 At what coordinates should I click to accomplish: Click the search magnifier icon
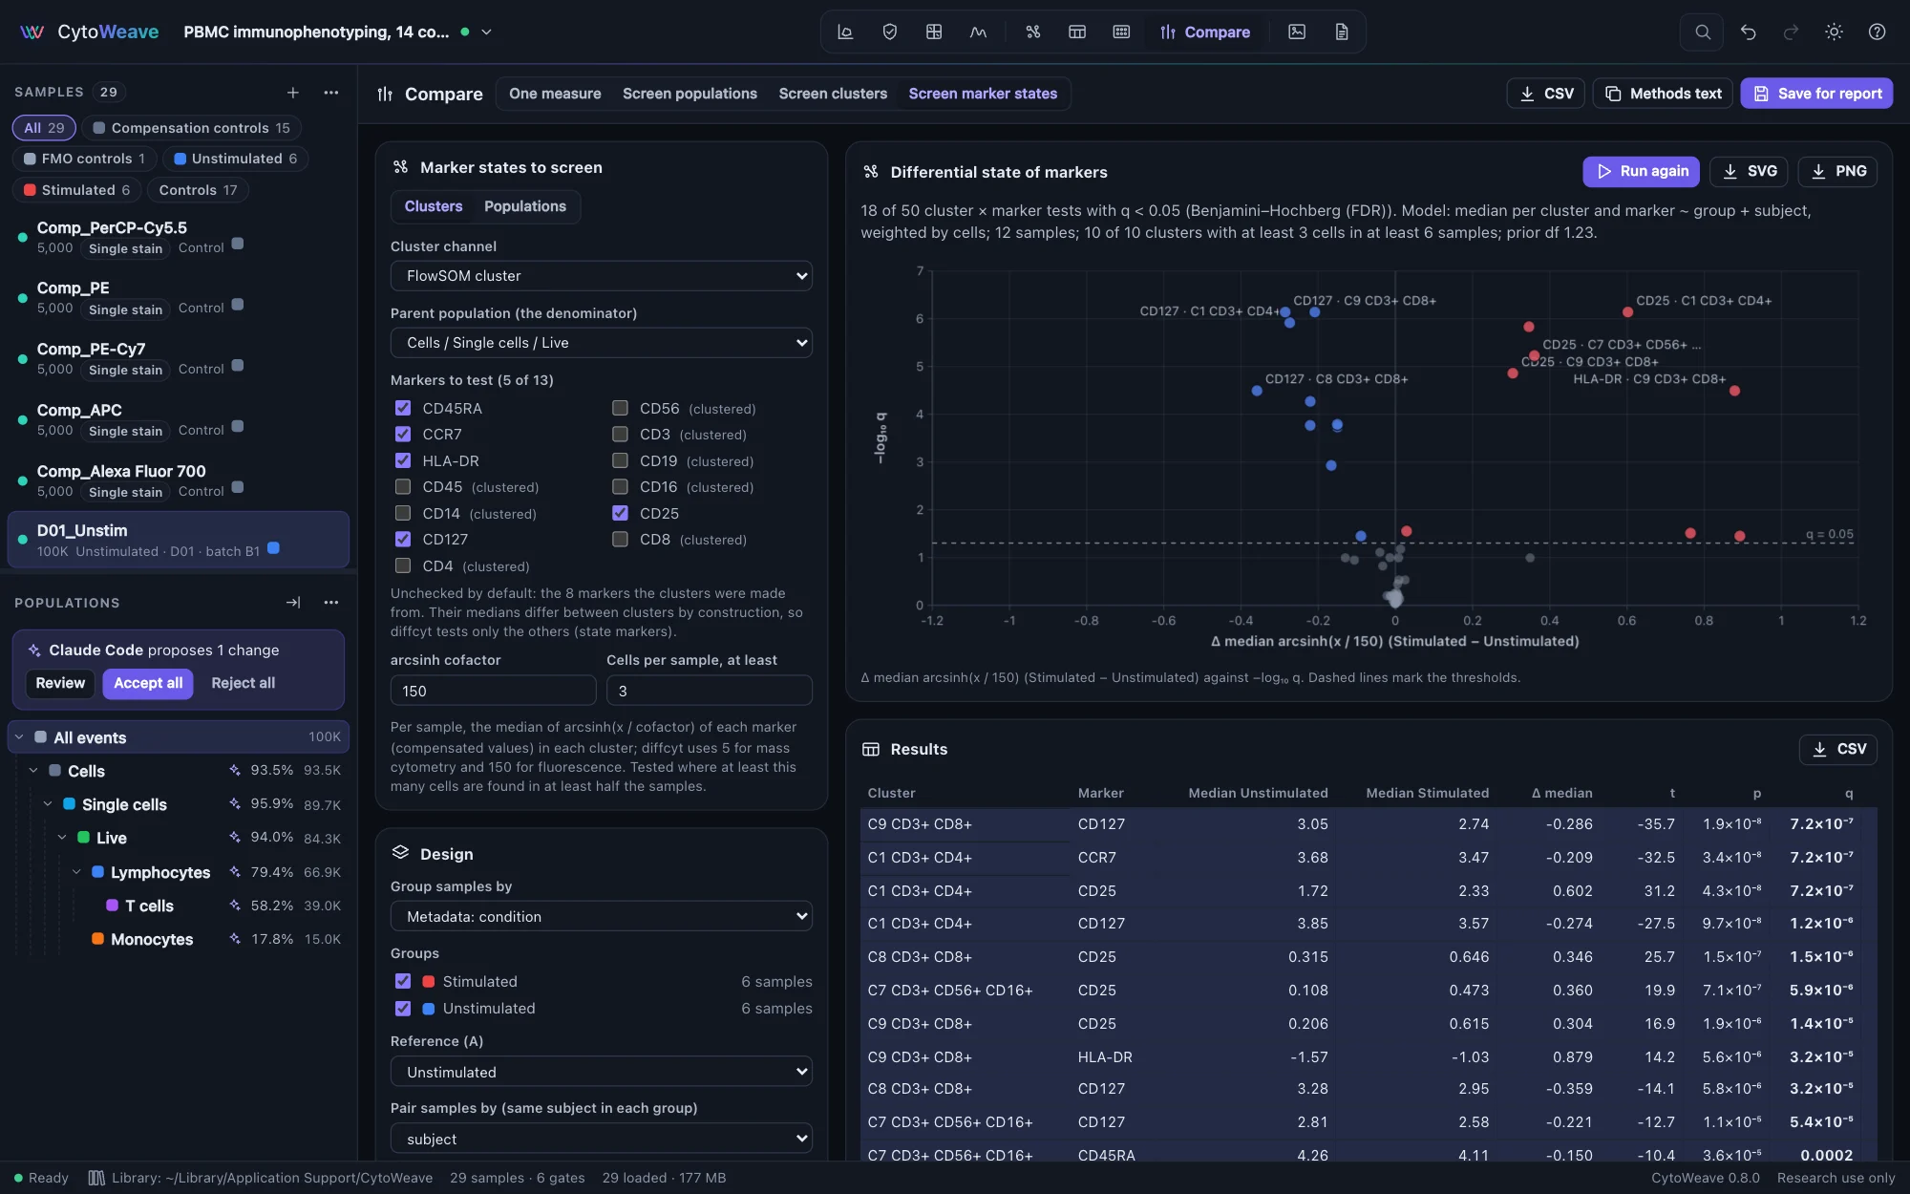click(1703, 32)
